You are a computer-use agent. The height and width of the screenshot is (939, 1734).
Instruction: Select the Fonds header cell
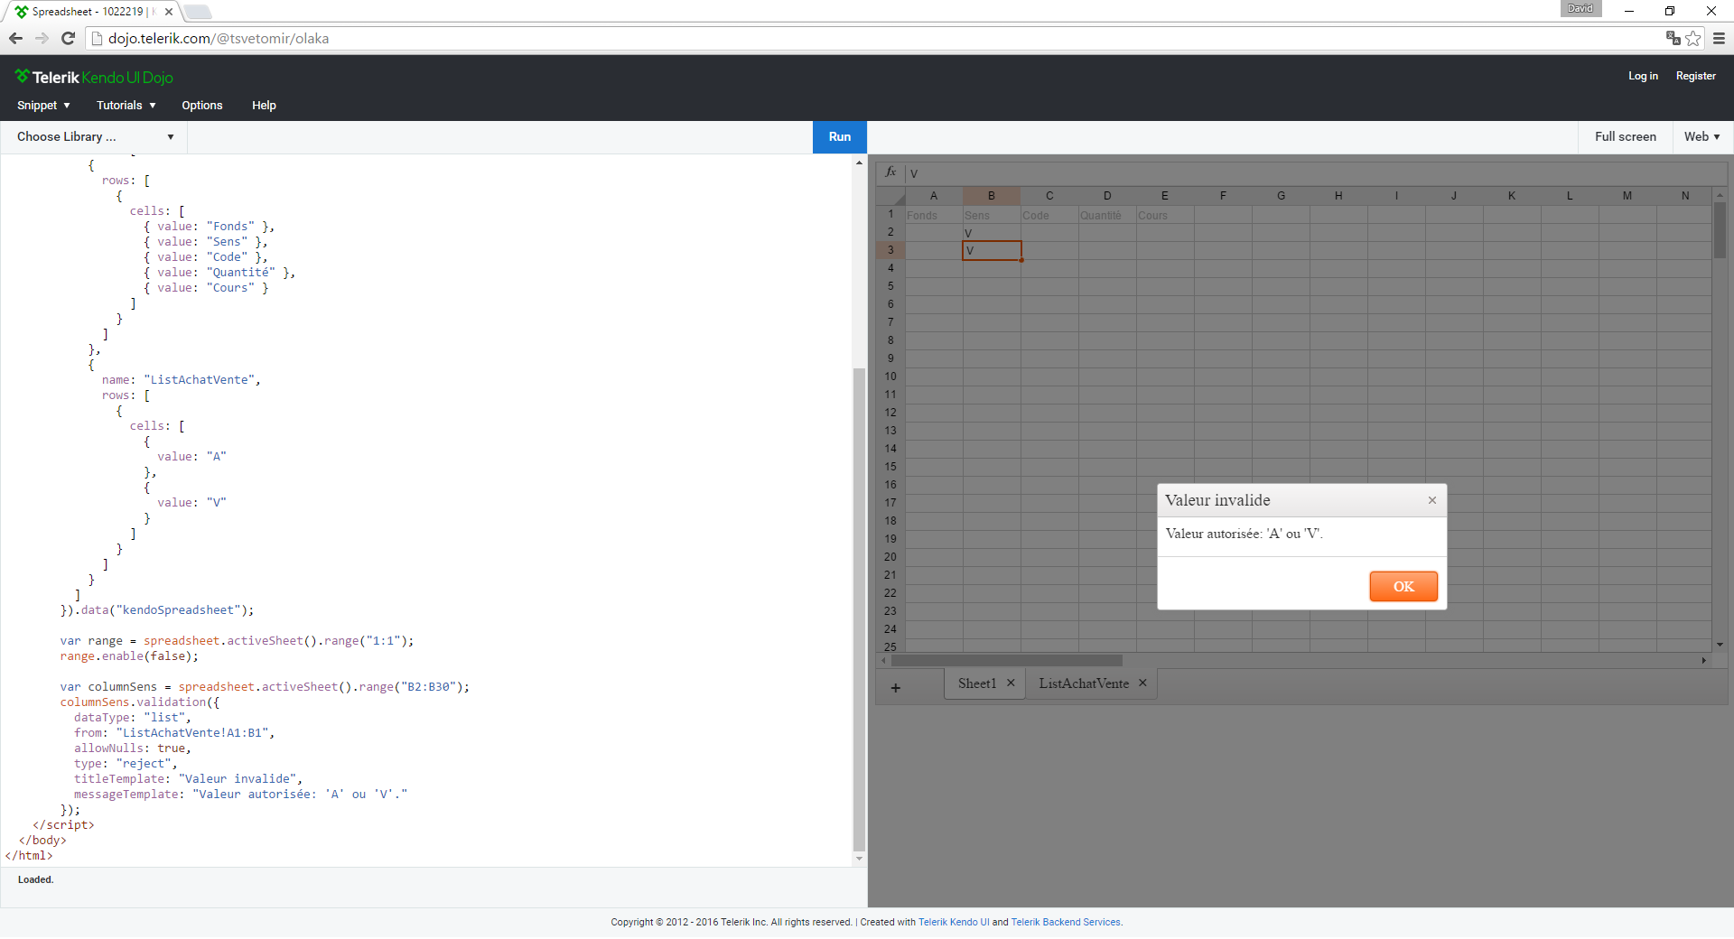(934, 215)
